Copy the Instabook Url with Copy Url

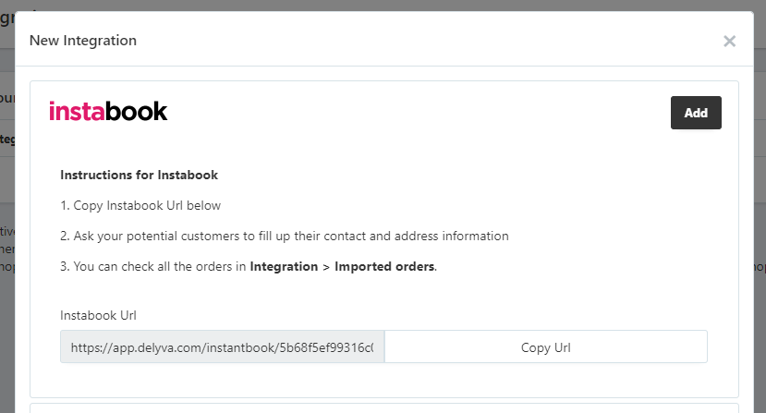[546, 347]
